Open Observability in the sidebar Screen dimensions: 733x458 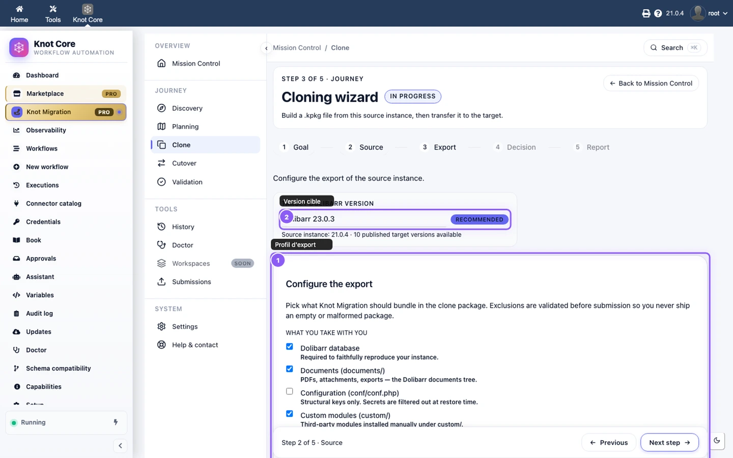pyautogui.click(x=66, y=130)
